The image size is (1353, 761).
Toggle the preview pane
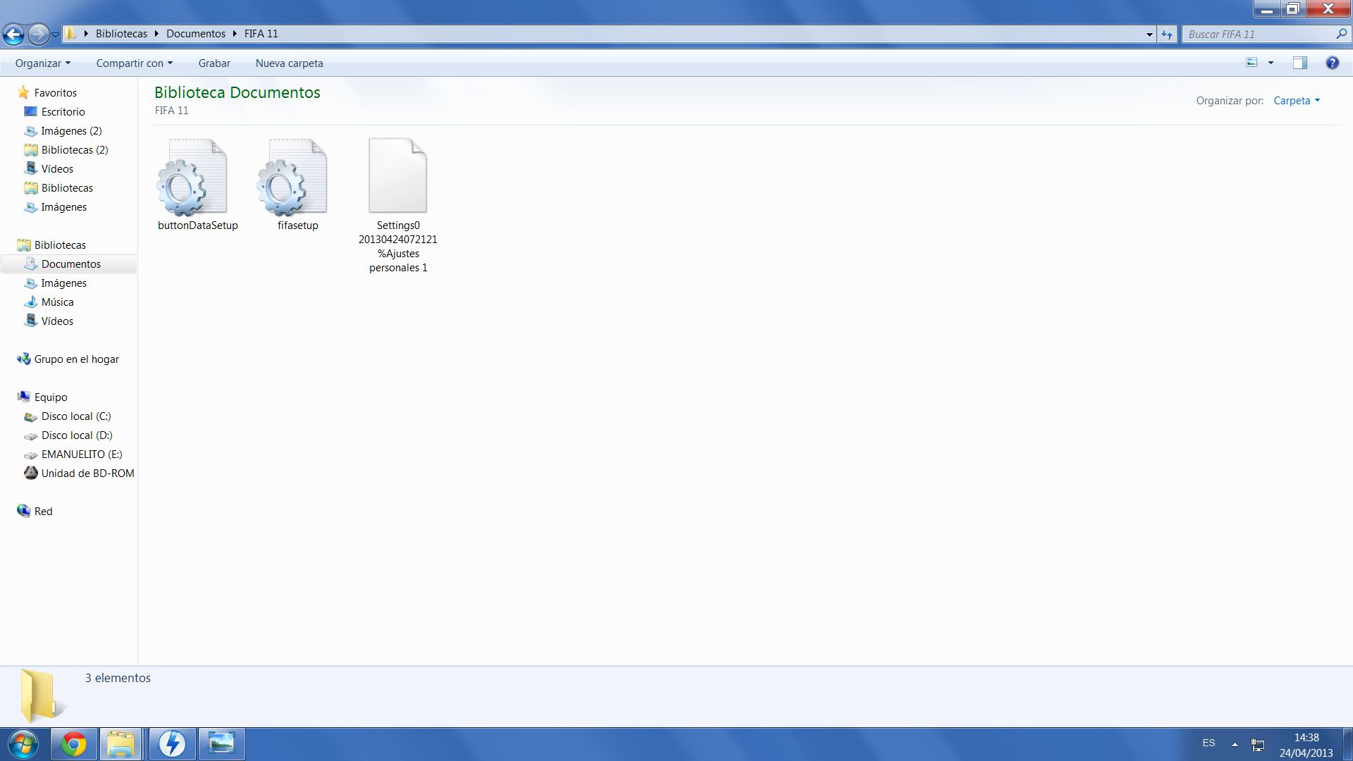1300,63
